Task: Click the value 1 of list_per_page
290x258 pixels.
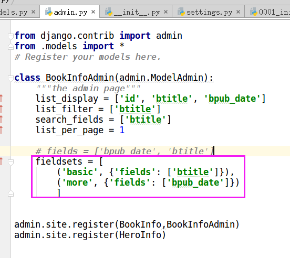Action: point(122,130)
